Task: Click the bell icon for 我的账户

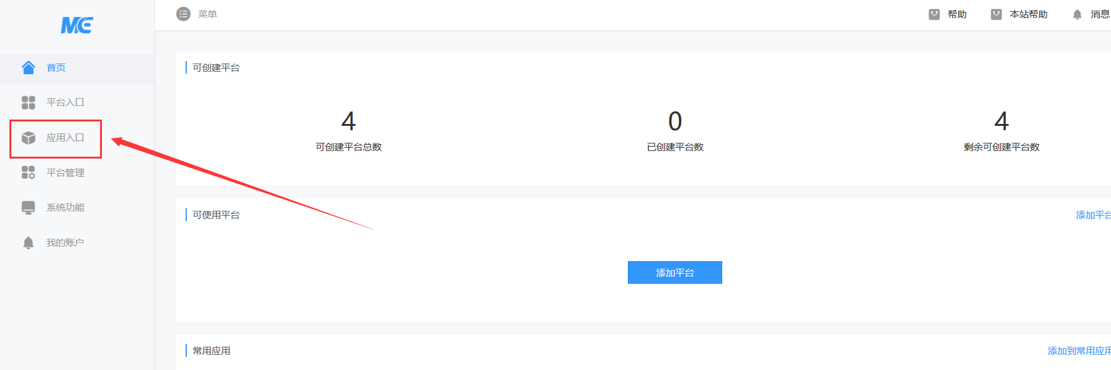Action: tap(28, 243)
